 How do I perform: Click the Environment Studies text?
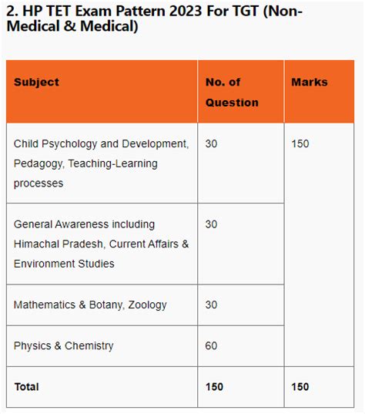pos(64,264)
